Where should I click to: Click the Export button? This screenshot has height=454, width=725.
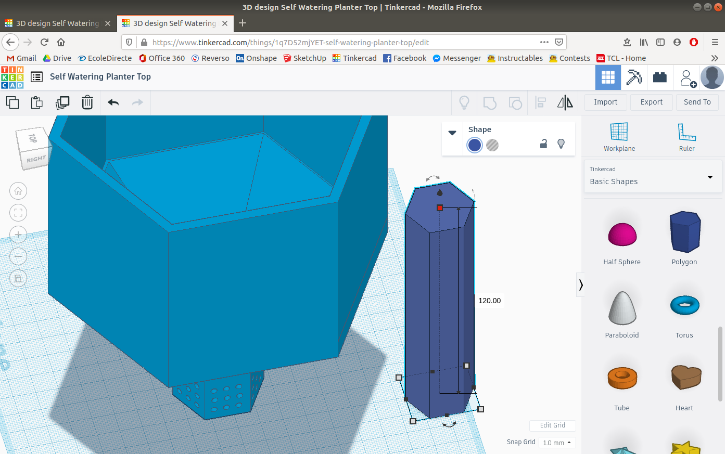point(651,102)
